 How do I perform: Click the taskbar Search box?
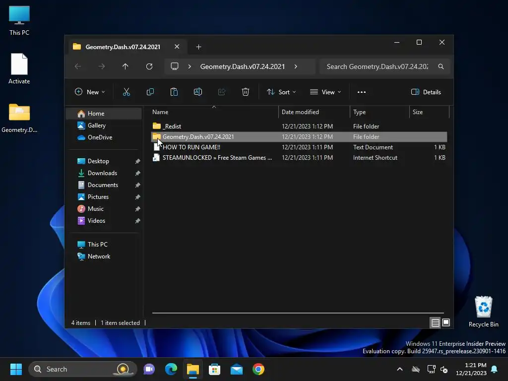click(x=82, y=369)
